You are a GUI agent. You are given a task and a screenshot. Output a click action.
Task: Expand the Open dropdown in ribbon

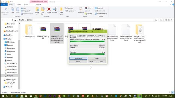click(x=89, y=8)
